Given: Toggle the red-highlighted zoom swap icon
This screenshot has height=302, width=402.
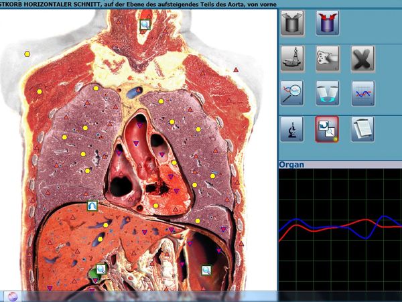Looking at the screenshot, I should tap(328, 128).
